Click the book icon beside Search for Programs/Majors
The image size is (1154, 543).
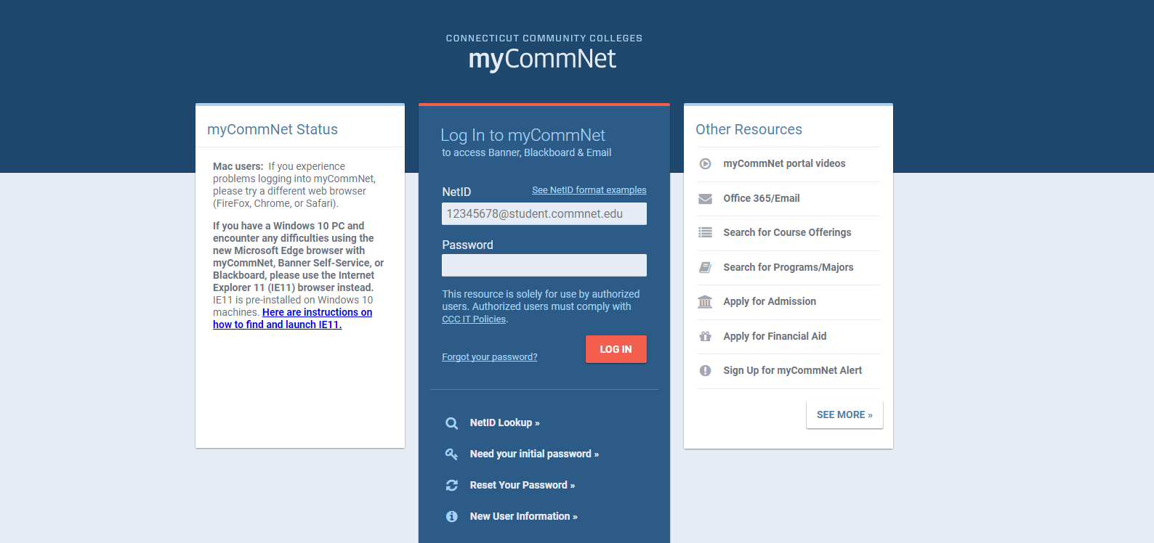tap(705, 268)
